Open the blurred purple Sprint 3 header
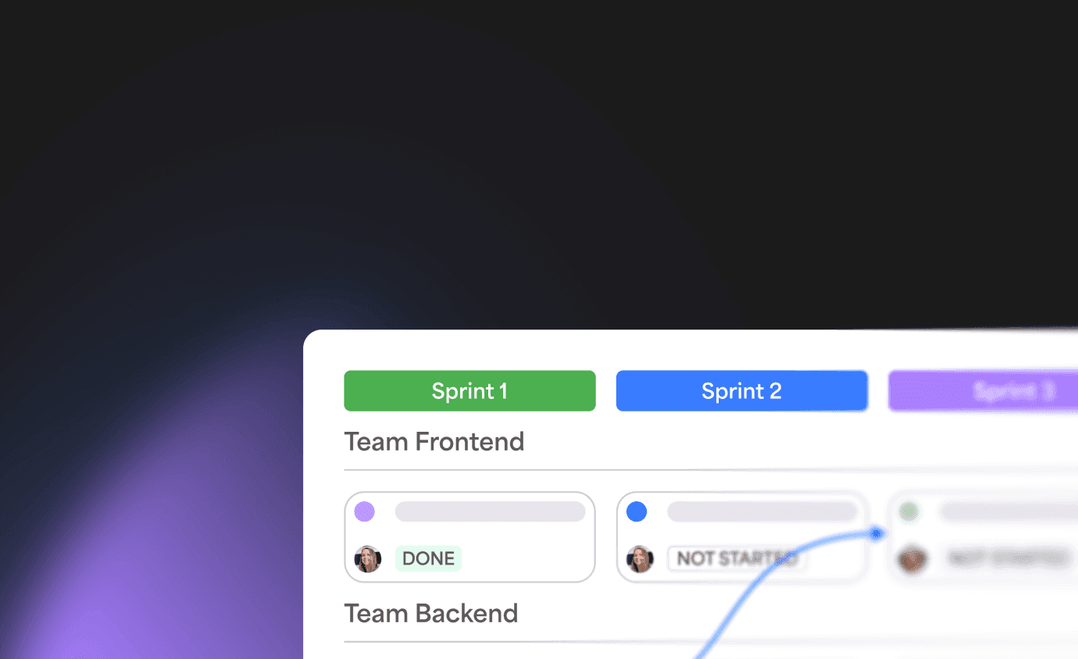The width and height of the screenshot is (1078, 659). tap(983, 390)
